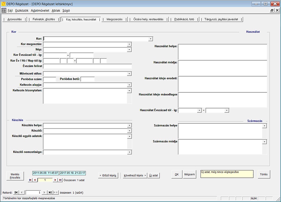Expand the Készítő nemzetisége dropdown

[129, 152]
